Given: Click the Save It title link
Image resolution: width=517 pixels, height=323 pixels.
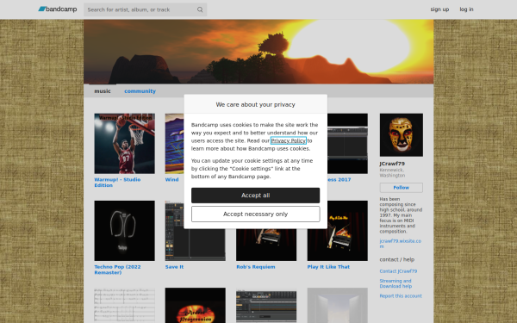Looking at the screenshot, I should tap(174, 267).
